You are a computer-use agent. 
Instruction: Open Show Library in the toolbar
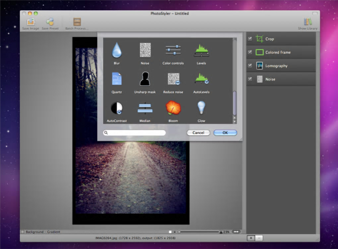click(x=308, y=22)
